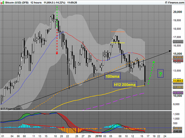This screenshot has height=138, width=185.
Task: Click the 1,500 MACD scale label
Action: coord(176,114)
